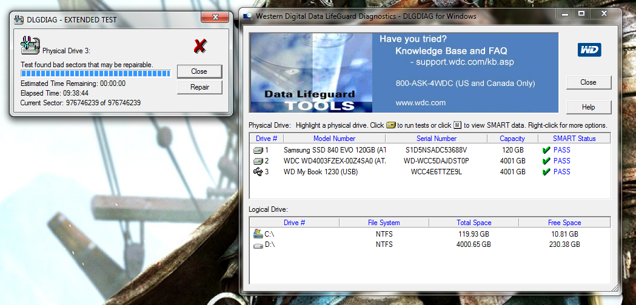This screenshot has width=636, height=305.
Task: Select drive 1 disk icon
Action: pyautogui.click(x=258, y=150)
